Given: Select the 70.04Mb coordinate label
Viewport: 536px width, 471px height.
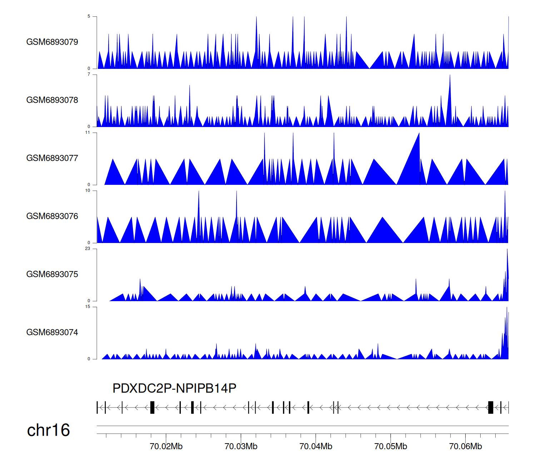Looking at the screenshot, I should (x=316, y=447).
